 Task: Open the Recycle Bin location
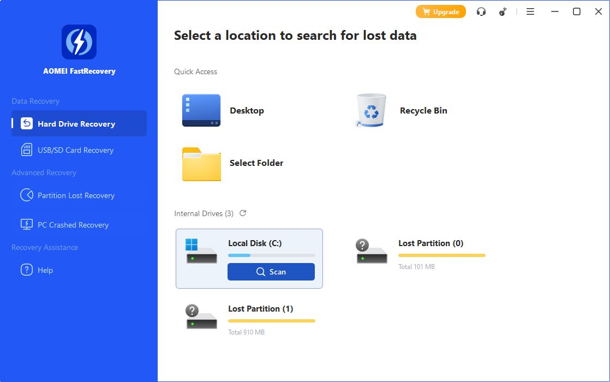click(x=424, y=110)
